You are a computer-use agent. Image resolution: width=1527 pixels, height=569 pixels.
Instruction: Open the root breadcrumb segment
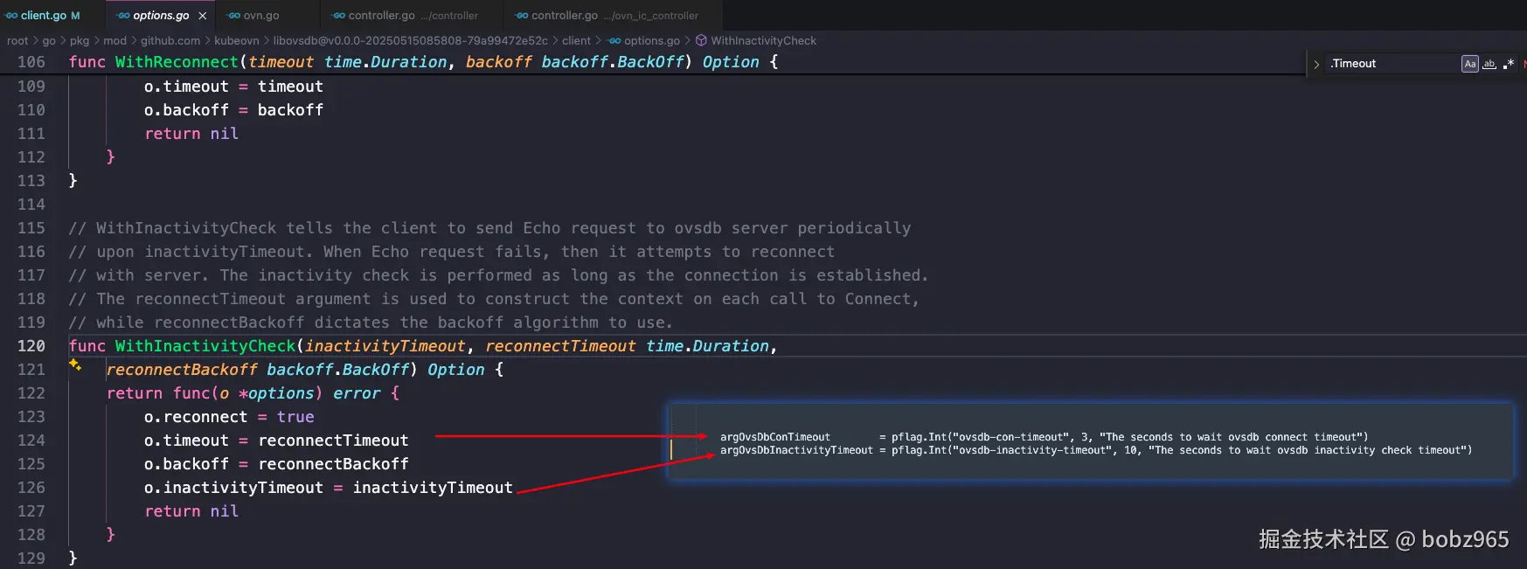click(x=17, y=40)
